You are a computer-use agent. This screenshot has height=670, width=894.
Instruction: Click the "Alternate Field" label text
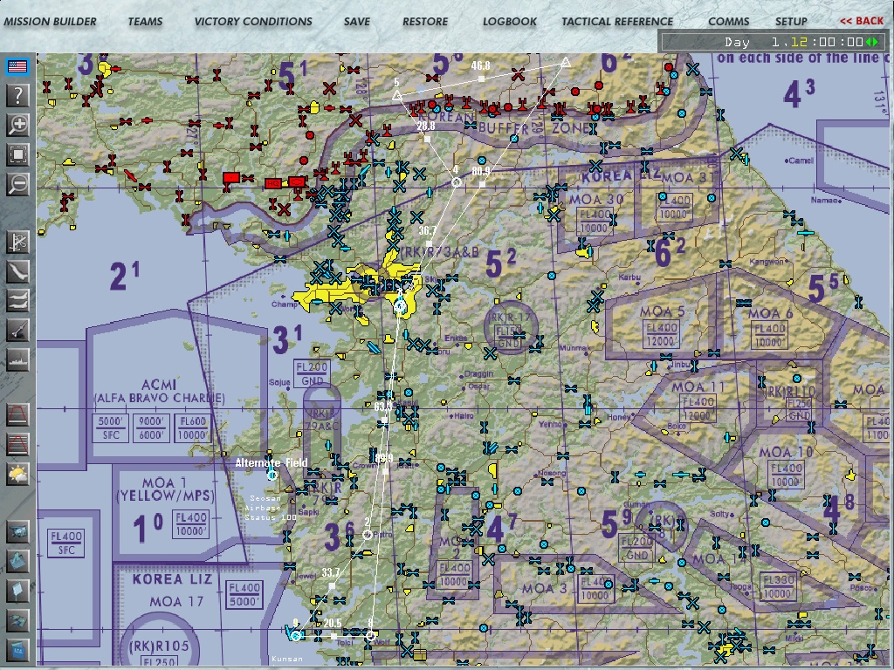pos(272,462)
